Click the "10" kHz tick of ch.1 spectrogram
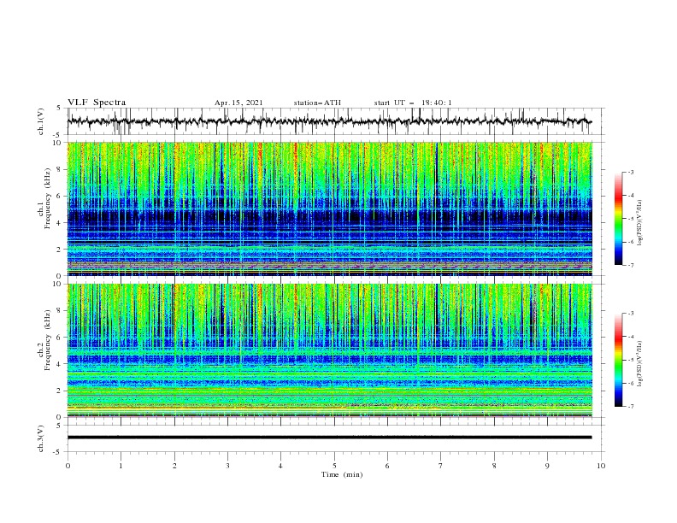Viewport: 677px width, 523px height. (x=58, y=143)
